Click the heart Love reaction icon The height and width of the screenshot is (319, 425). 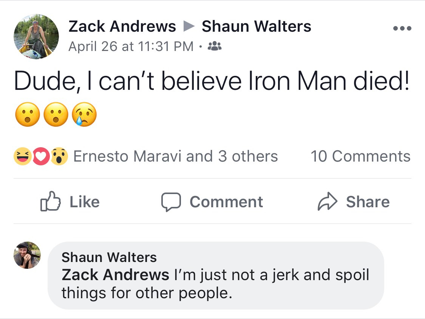42,157
